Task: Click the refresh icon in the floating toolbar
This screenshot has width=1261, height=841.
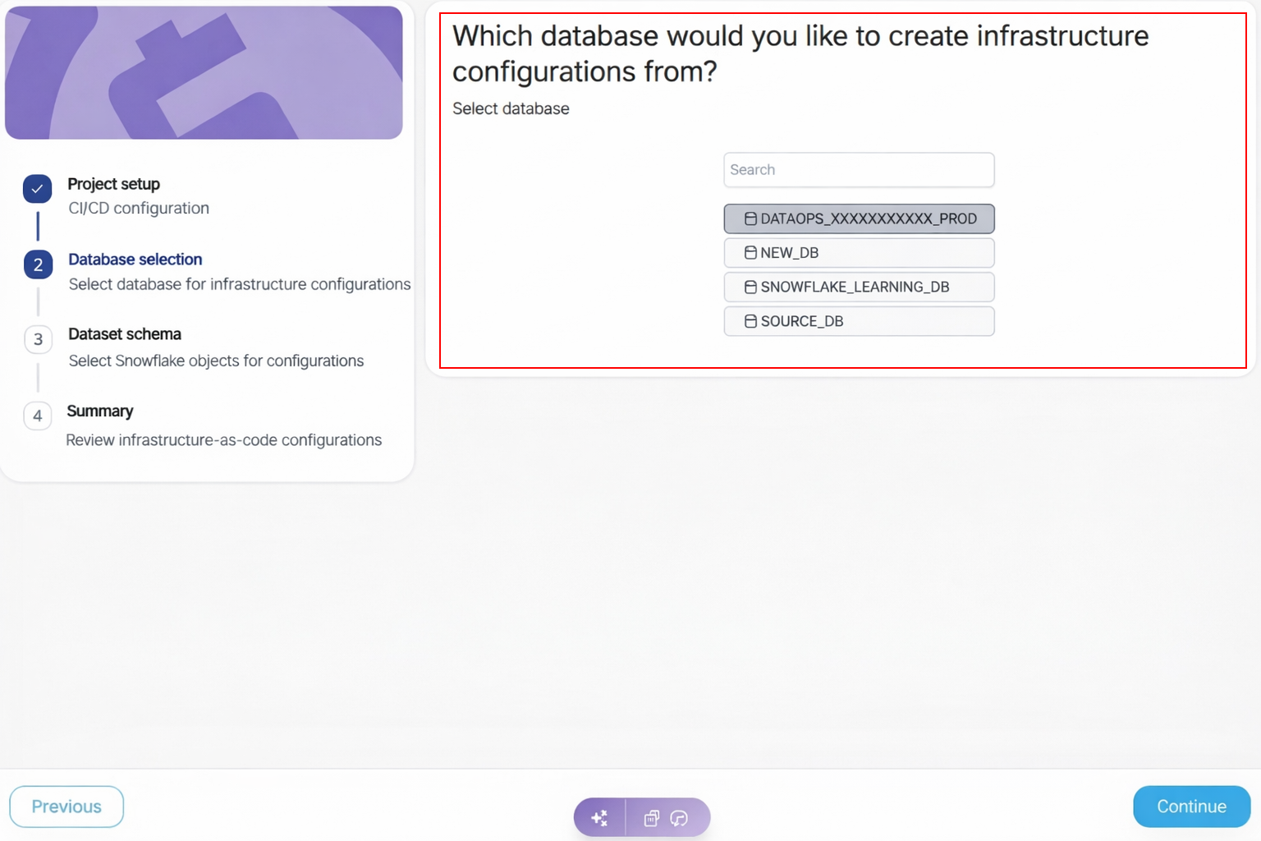Action: [678, 818]
